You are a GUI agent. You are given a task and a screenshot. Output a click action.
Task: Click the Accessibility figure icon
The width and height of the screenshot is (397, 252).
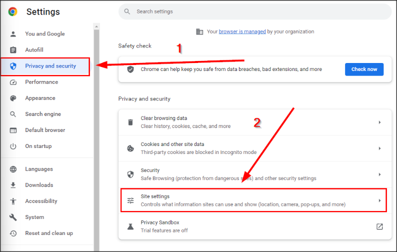[13, 201]
